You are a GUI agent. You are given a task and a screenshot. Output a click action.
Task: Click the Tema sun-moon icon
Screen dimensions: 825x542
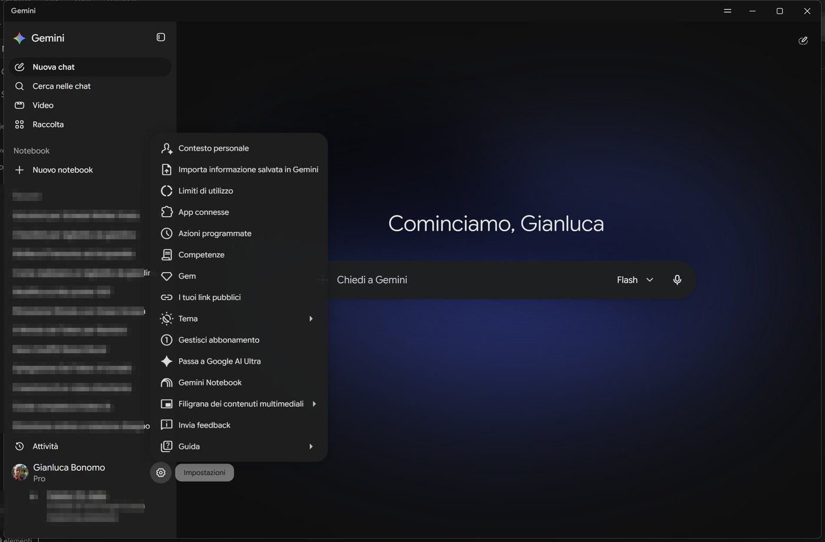pos(167,318)
